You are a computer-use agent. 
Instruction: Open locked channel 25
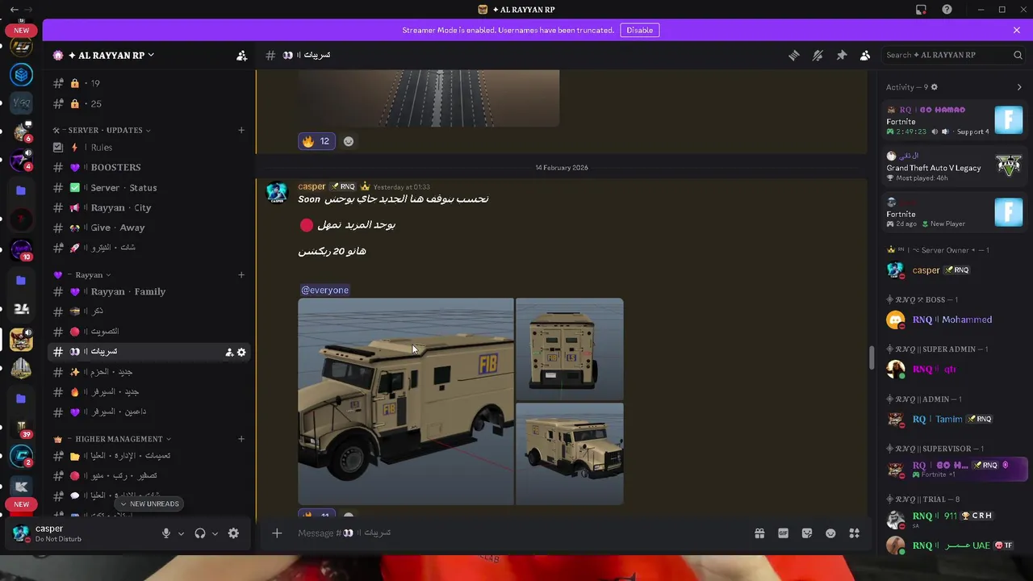[x=149, y=103]
